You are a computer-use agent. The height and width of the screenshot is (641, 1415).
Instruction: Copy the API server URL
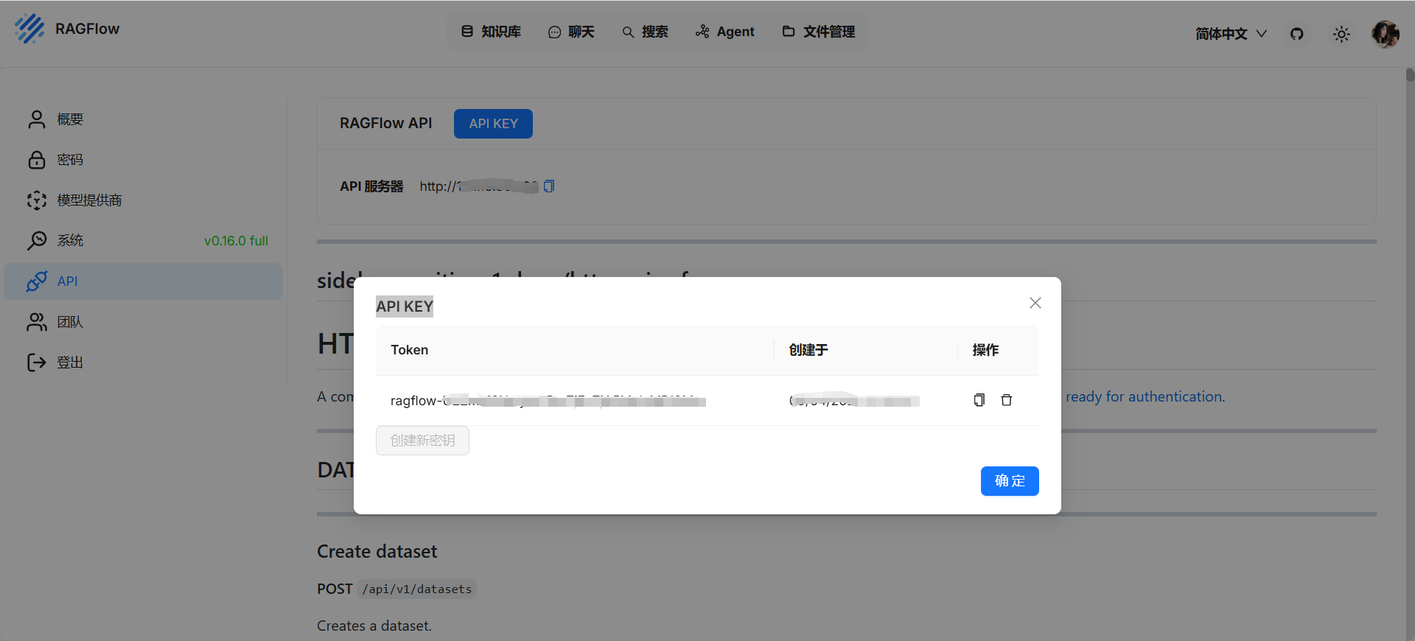tap(549, 186)
